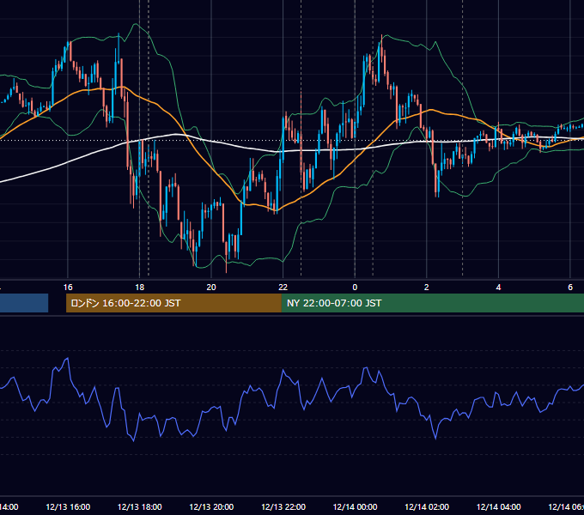Click hour label 2 on the chart axis
Viewport: 584px width, 515px height.
427,288
